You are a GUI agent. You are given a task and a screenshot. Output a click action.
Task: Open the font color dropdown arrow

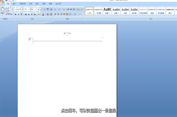click(45, 14)
